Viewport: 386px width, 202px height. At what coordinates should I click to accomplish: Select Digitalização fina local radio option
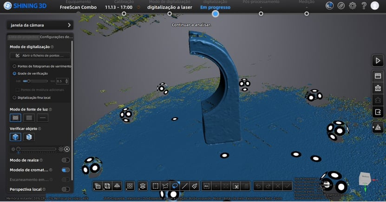point(14,98)
